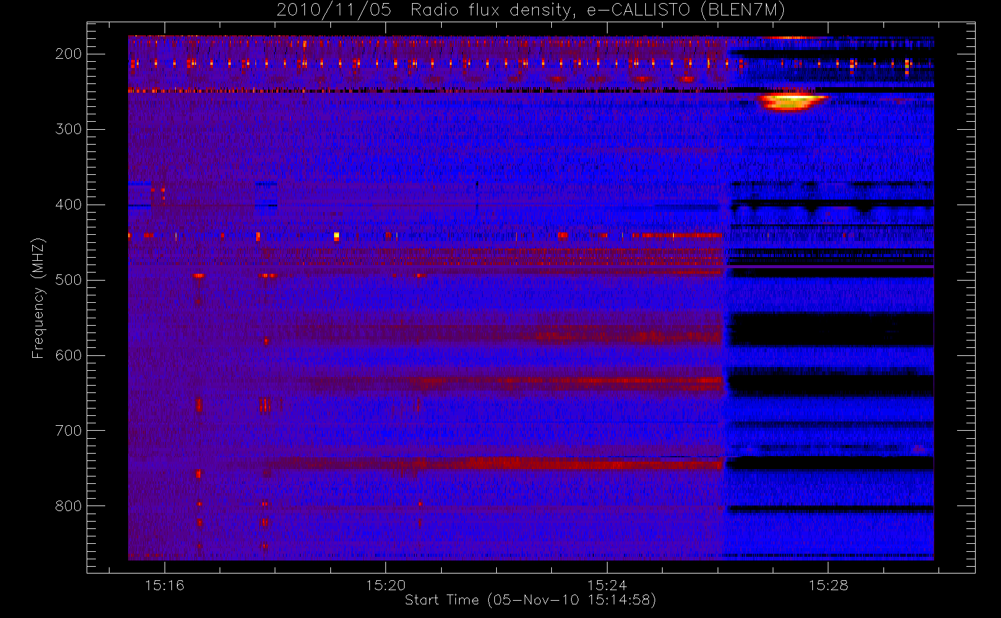Select the 300 frequency tick label
Viewport: 1001px width, 618px height.
[x=69, y=129]
